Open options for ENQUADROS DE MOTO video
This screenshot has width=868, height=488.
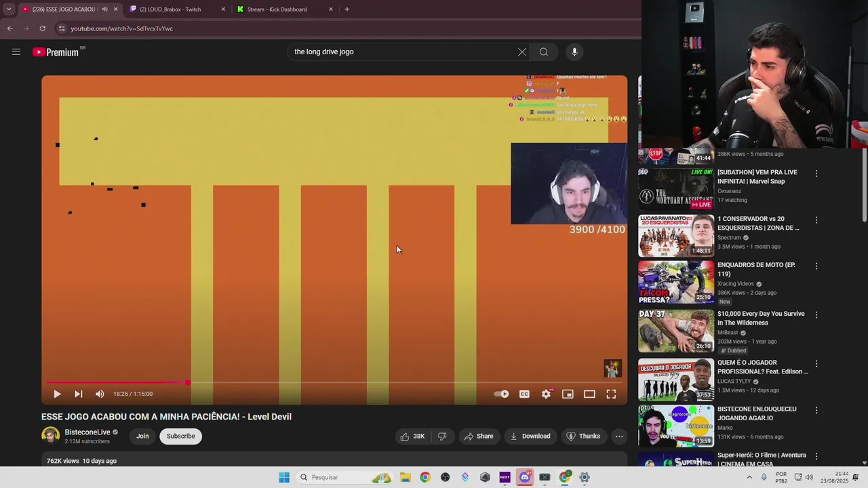(x=816, y=266)
